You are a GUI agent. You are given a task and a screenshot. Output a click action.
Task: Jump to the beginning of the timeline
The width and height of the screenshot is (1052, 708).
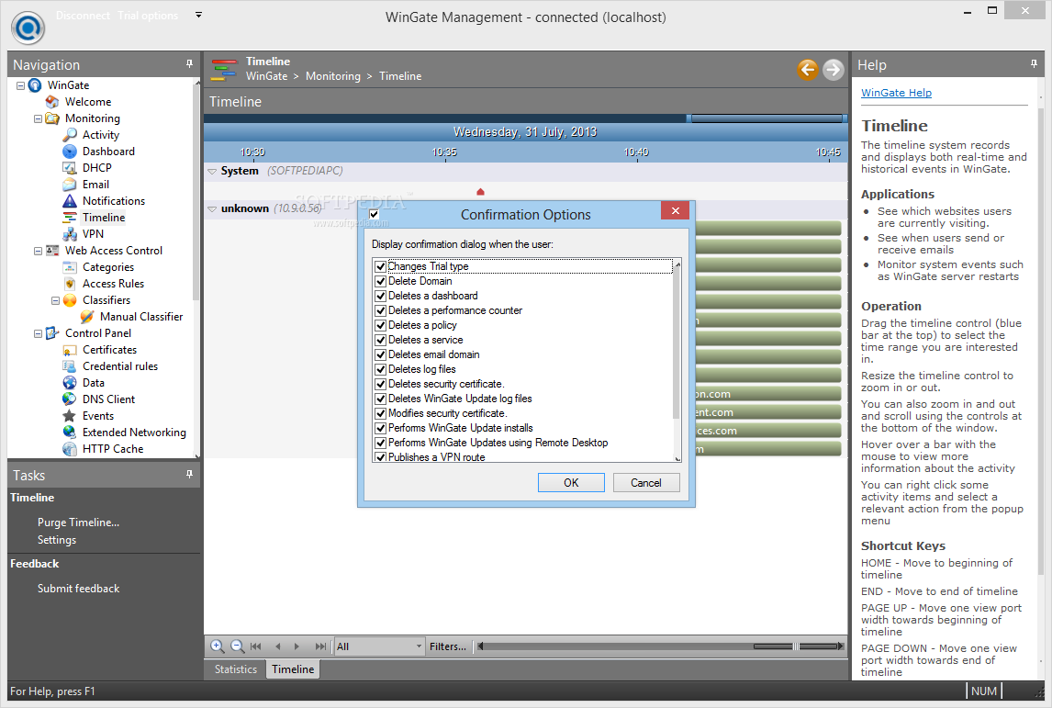(x=256, y=646)
